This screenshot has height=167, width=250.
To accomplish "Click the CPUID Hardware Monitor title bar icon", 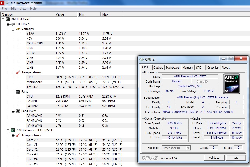I will [2, 3].
